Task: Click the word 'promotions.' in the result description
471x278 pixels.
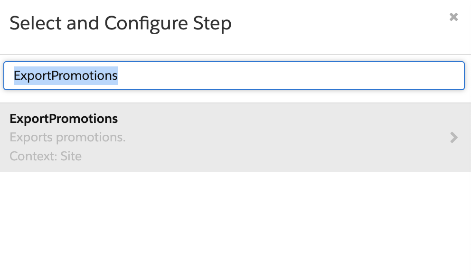Action: pos(91,138)
